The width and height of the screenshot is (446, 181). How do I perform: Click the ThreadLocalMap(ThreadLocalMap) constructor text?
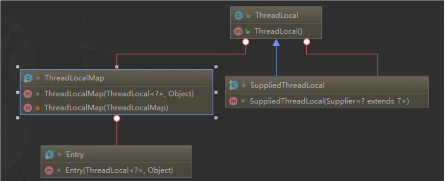click(x=106, y=107)
